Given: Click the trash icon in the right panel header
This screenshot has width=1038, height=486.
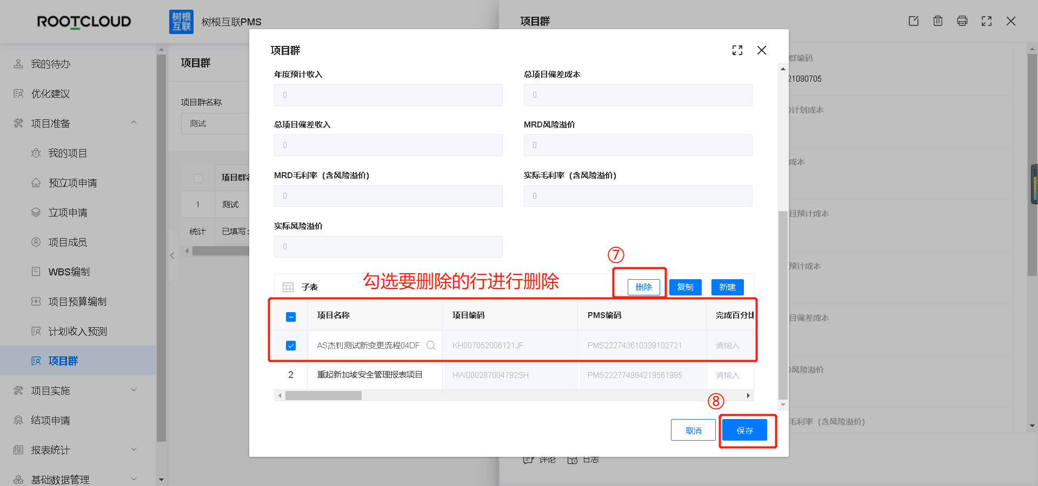Looking at the screenshot, I should click(938, 21).
